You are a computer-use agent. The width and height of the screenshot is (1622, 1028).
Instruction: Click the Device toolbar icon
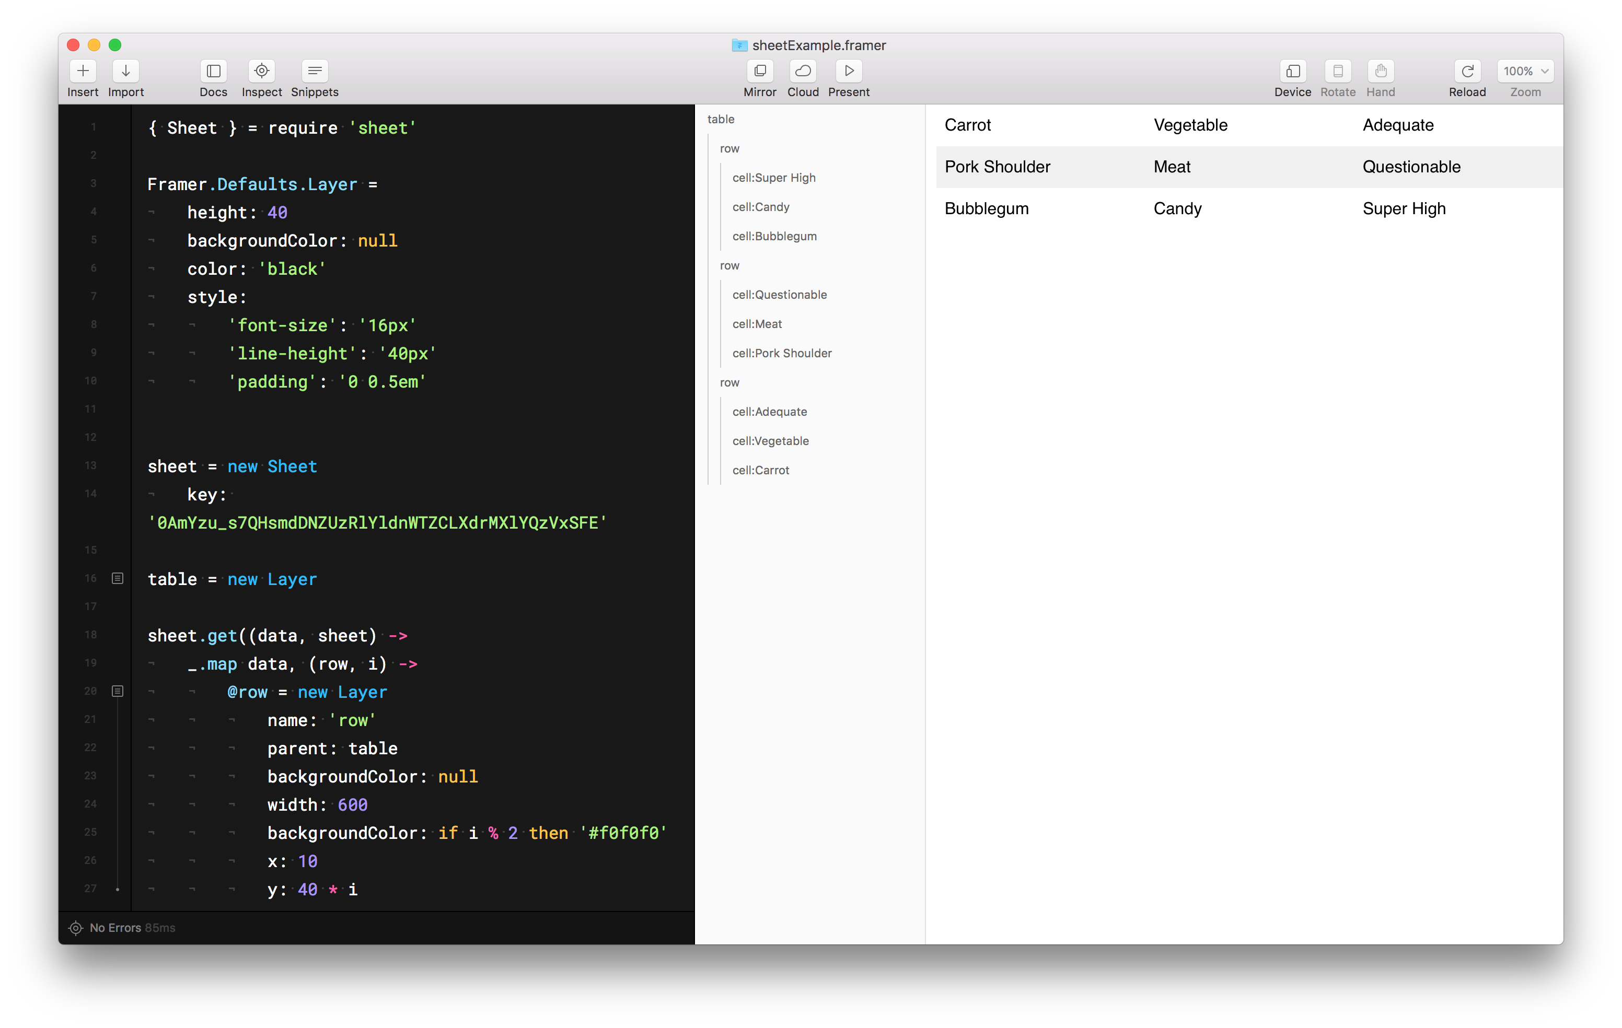(x=1293, y=71)
